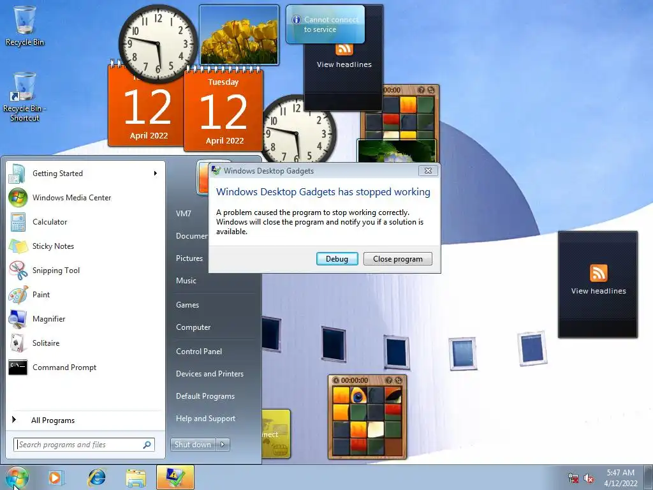Click the toucan eye puzzle tile
The width and height of the screenshot is (653, 490).
pyautogui.click(x=358, y=396)
